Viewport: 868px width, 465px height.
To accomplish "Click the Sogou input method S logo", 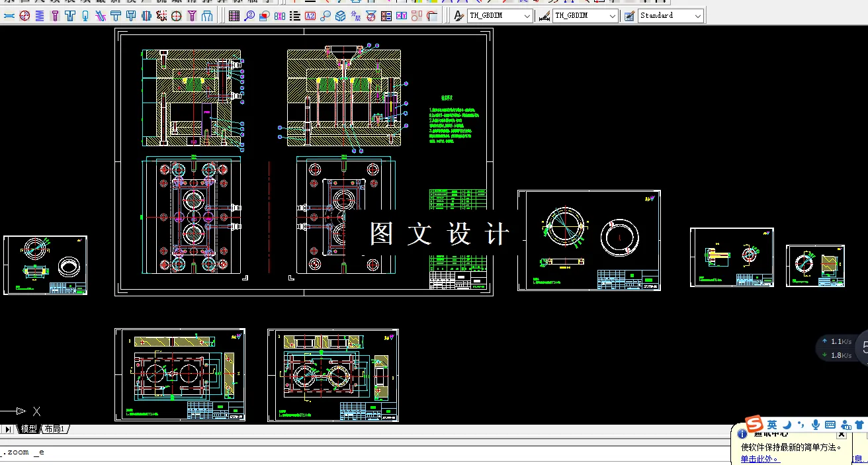I will (x=754, y=423).
